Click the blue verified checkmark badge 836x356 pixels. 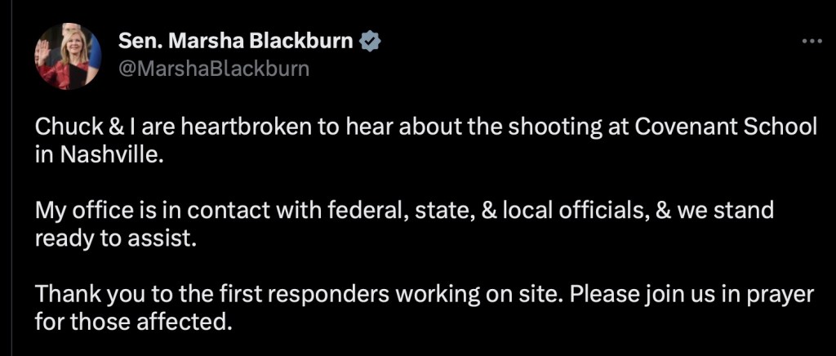[x=372, y=41]
